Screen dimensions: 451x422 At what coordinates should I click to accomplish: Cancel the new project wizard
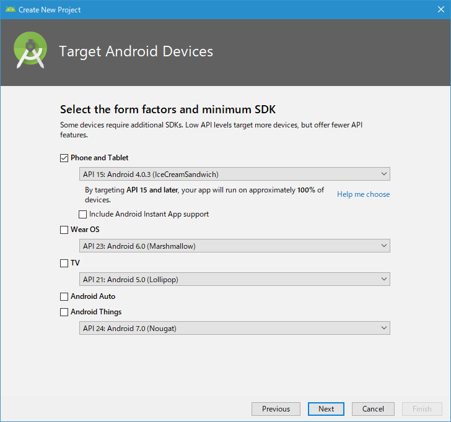373,409
